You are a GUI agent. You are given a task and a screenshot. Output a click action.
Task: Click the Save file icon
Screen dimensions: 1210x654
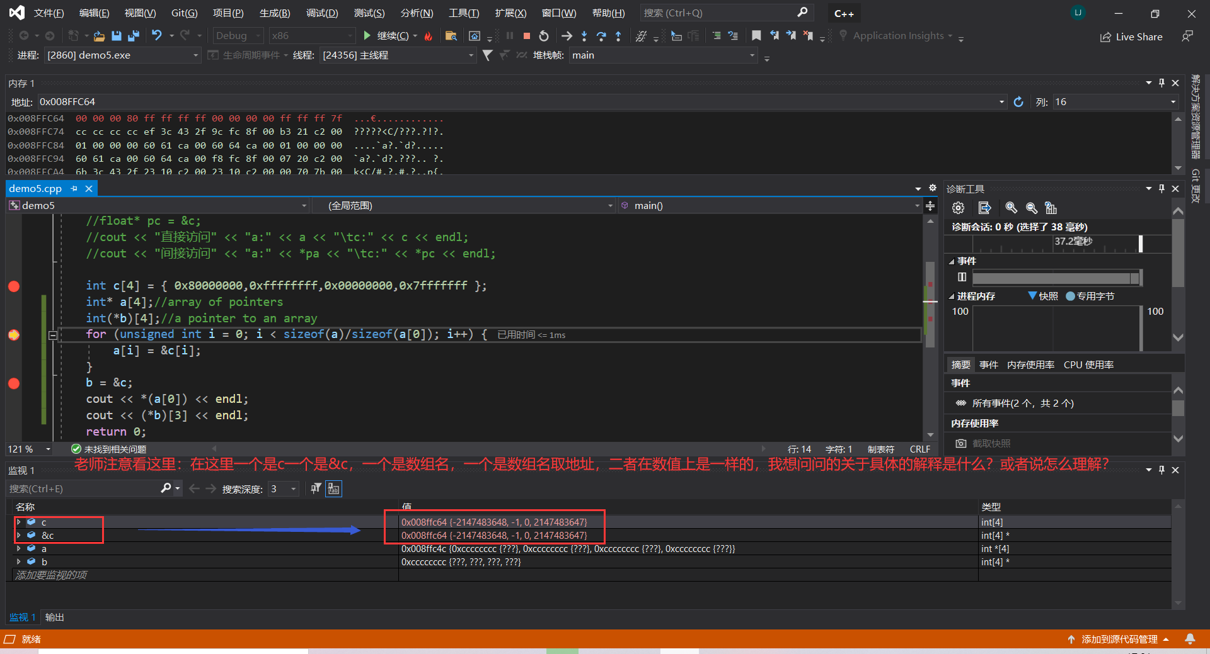[116, 36]
